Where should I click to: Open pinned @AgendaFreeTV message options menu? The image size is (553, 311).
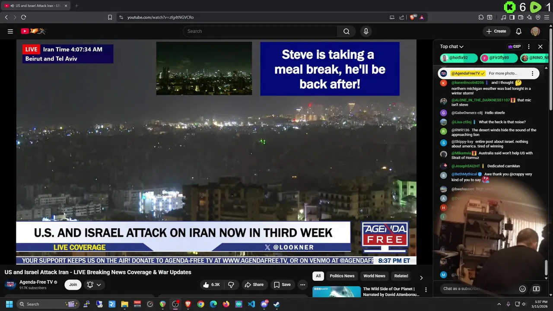click(533, 73)
